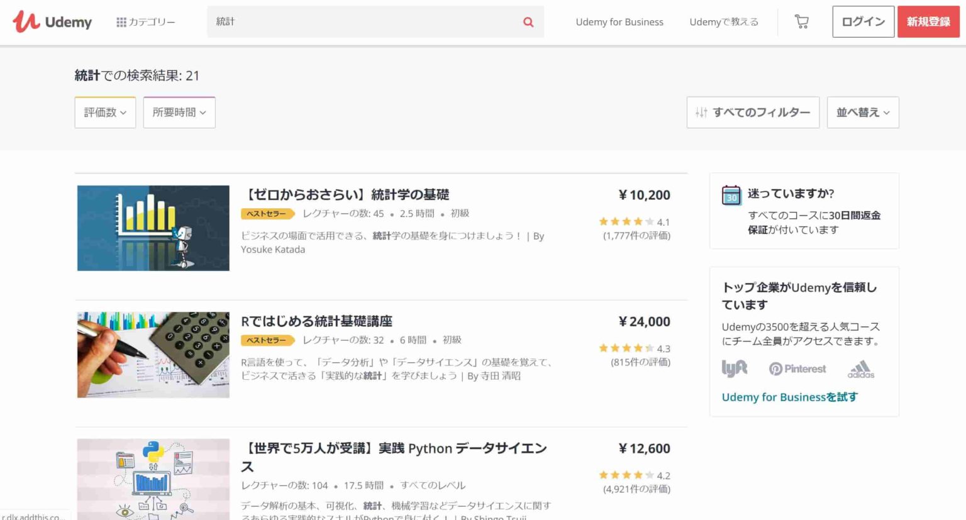Click the 新規登録 button
966x520 pixels.
pos(928,22)
